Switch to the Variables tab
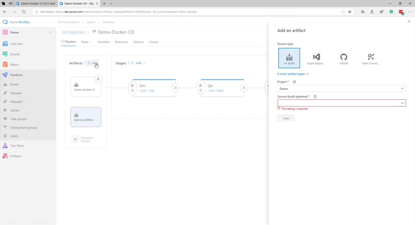The width and height of the screenshot is (415, 225). 103,42
